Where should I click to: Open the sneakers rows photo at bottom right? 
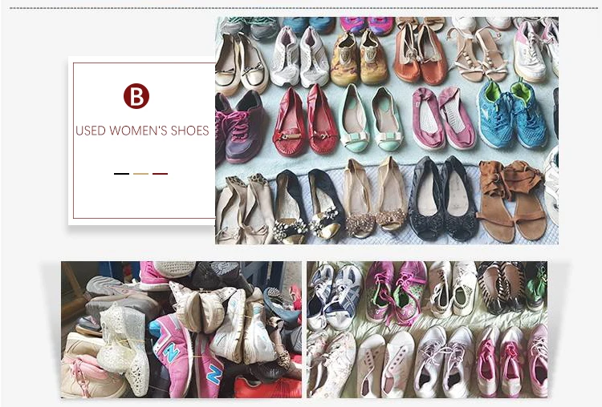[x=427, y=329]
